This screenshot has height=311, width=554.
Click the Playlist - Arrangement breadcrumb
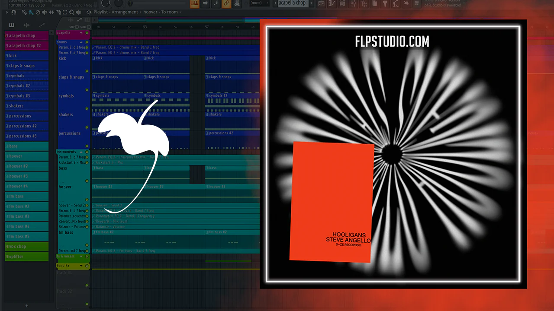(x=116, y=12)
